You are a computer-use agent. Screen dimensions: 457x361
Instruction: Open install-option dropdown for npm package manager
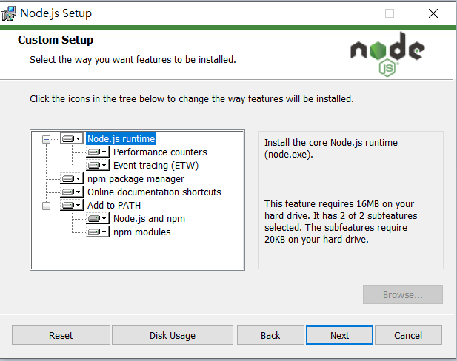click(x=72, y=178)
